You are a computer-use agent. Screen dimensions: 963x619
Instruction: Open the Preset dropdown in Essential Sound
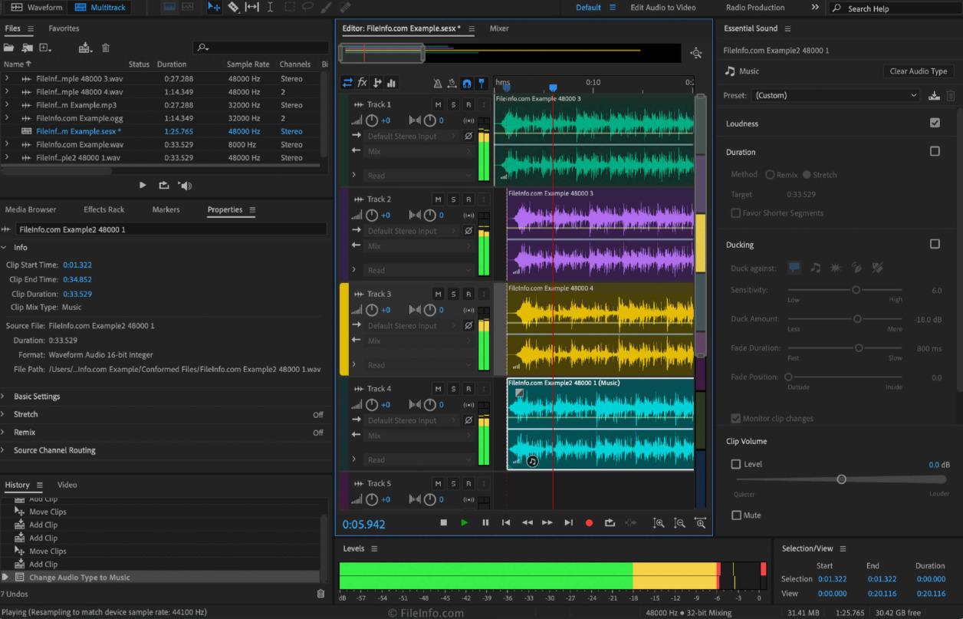coord(835,96)
